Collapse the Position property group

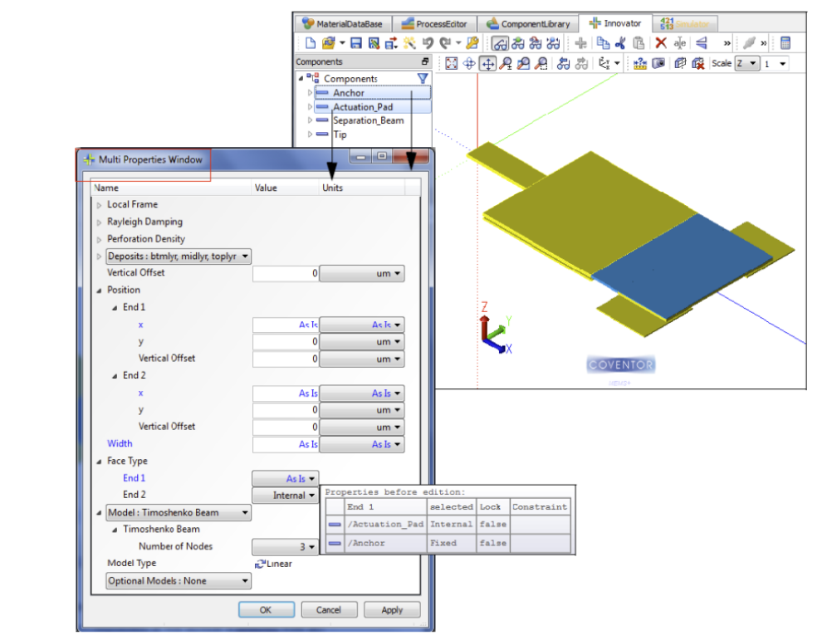pyautogui.click(x=99, y=291)
